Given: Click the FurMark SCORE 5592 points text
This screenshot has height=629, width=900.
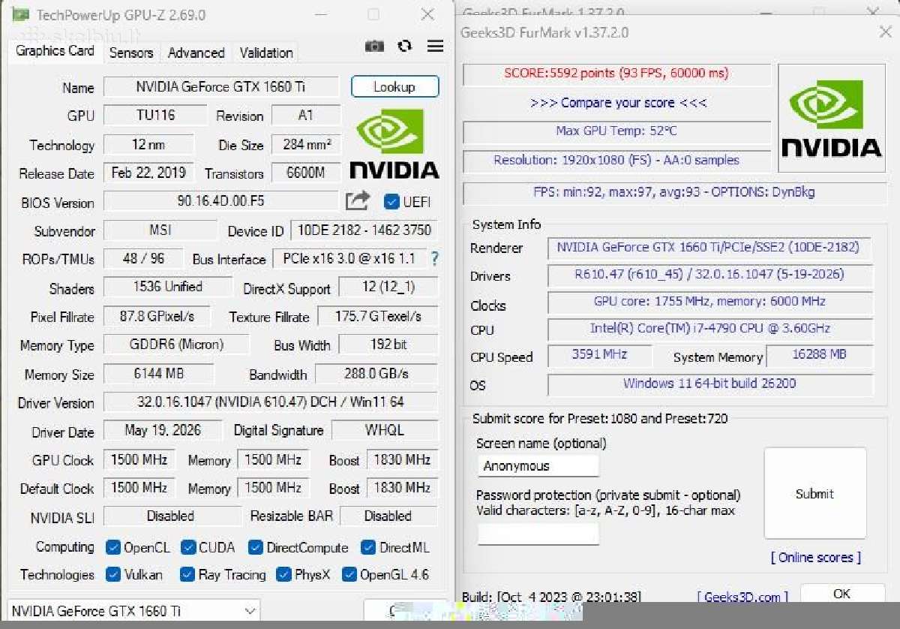Looking at the screenshot, I should point(616,74).
